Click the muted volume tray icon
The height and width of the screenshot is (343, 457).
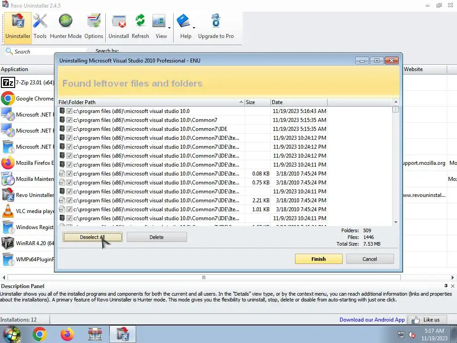(412, 335)
